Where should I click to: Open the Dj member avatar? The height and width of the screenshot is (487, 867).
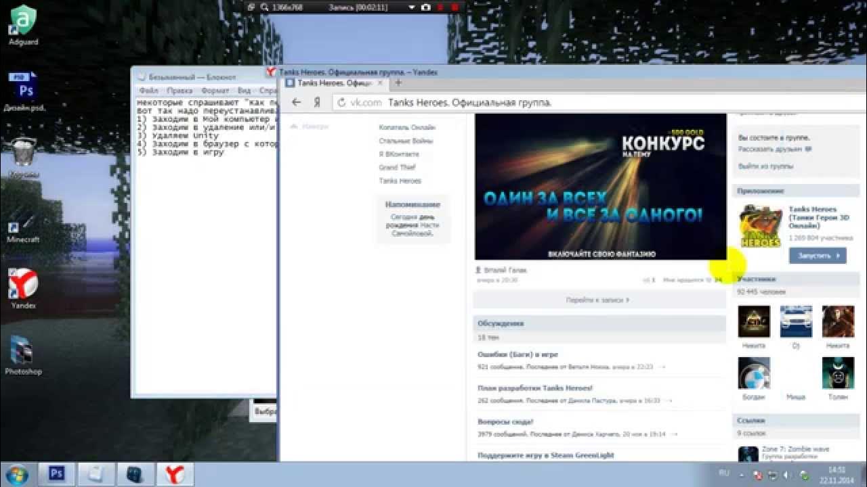point(796,321)
